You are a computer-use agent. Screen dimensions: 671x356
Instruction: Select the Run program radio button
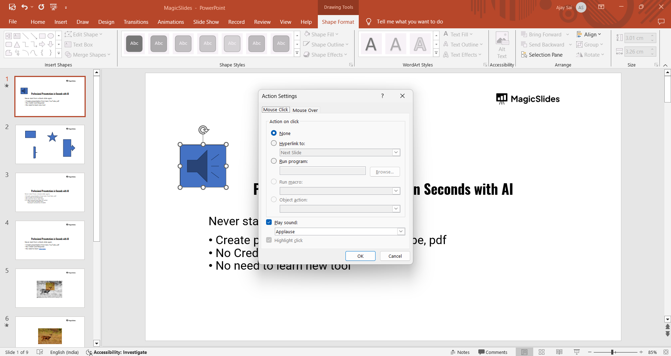click(x=274, y=161)
